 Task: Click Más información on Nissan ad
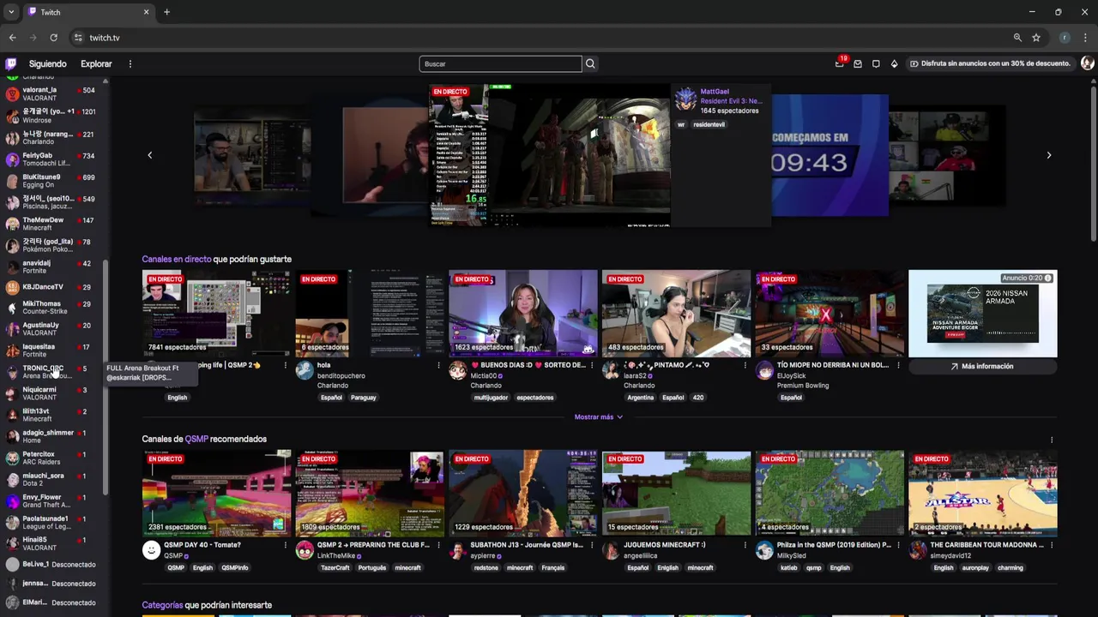pos(982,366)
